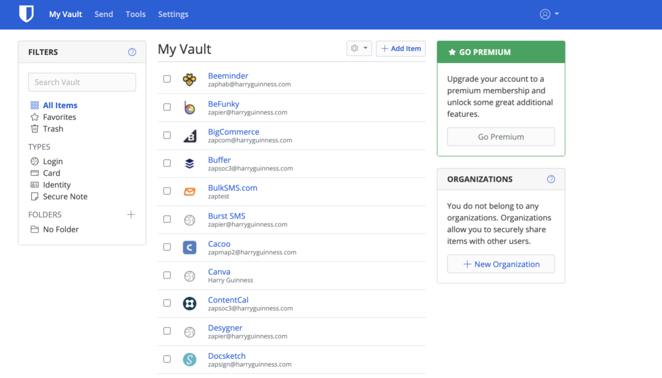Open the Tools tab

pyautogui.click(x=135, y=14)
